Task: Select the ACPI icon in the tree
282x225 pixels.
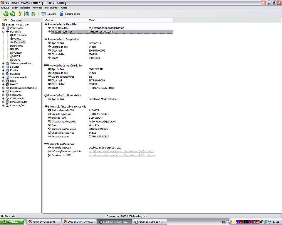Action: point(12,60)
